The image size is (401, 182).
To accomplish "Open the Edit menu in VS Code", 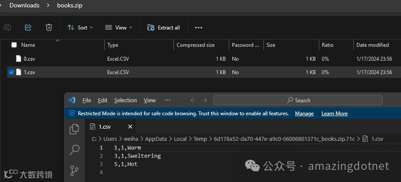I will tap(103, 100).
